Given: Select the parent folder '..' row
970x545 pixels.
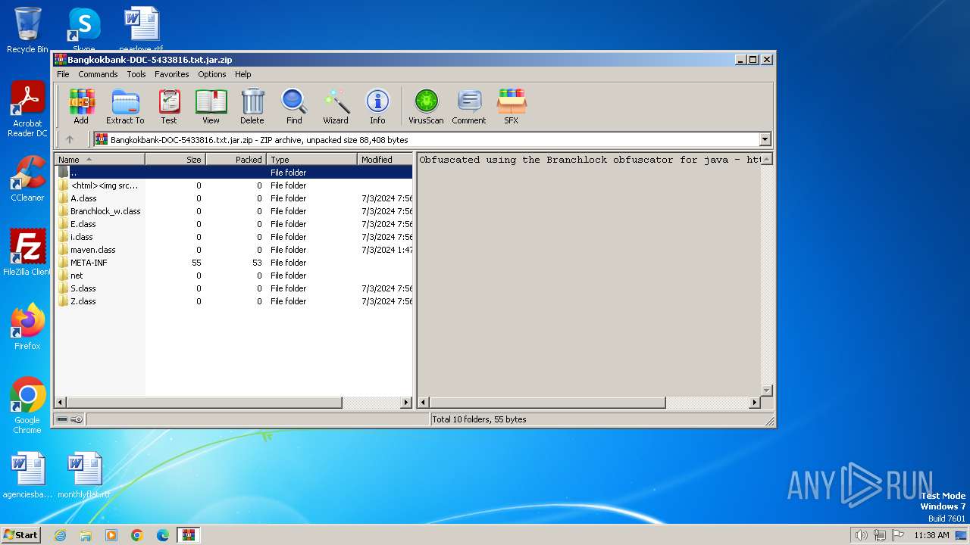Looking at the screenshot, I should coord(233,173).
